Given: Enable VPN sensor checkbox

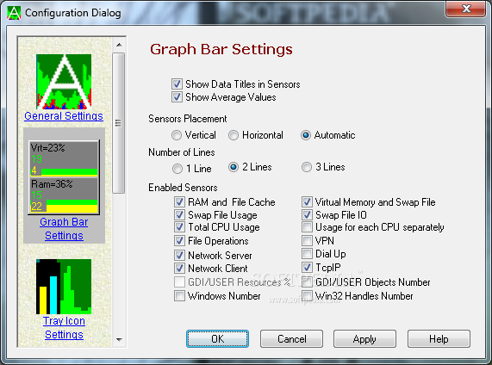Looking at the screenshot, I should [x=307, y=240].
